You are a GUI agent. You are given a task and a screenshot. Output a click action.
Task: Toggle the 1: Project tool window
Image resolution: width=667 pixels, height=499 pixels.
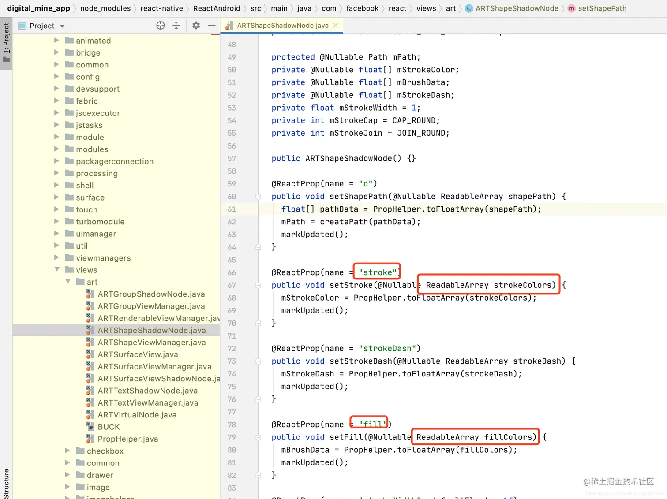coord(6,43)
